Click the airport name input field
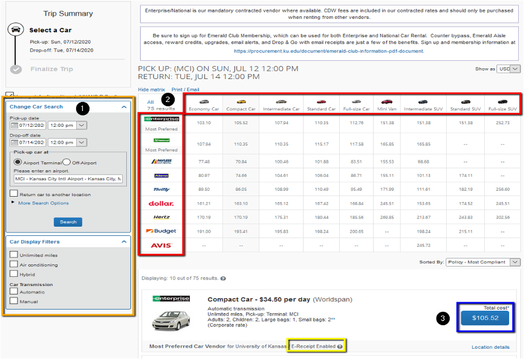Image resolution: width=526 pixels, height=359 pixels. point(68,179)
